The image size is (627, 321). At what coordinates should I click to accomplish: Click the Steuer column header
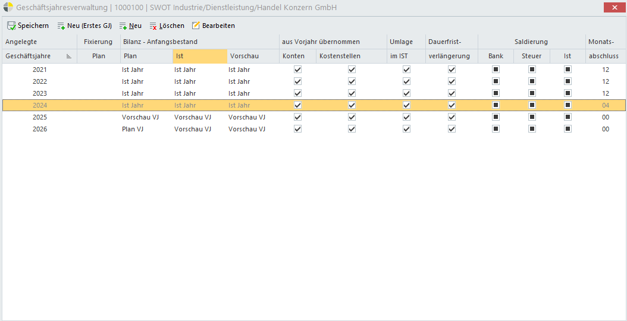pos(531,56)
